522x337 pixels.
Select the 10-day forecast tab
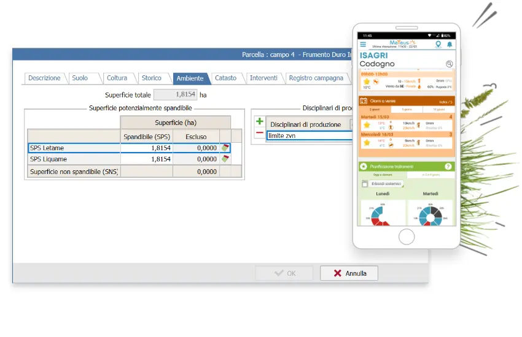click(x=438, y=109)
